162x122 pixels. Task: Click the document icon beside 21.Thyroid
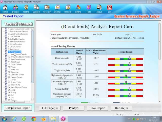pyautogui.click(x=6, y=80)
